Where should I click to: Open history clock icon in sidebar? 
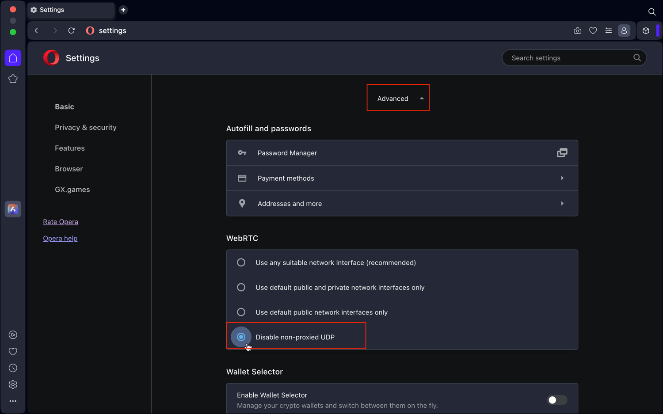(13, 368)
